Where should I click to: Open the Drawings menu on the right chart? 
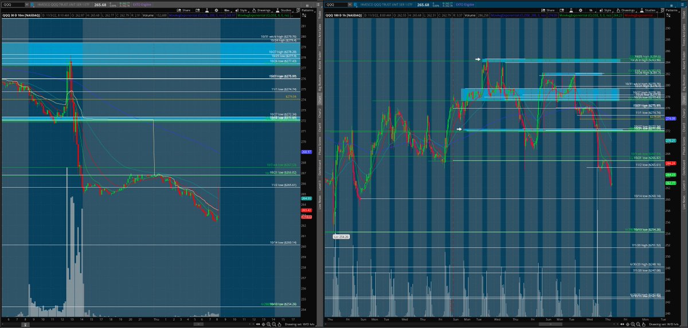626,10
